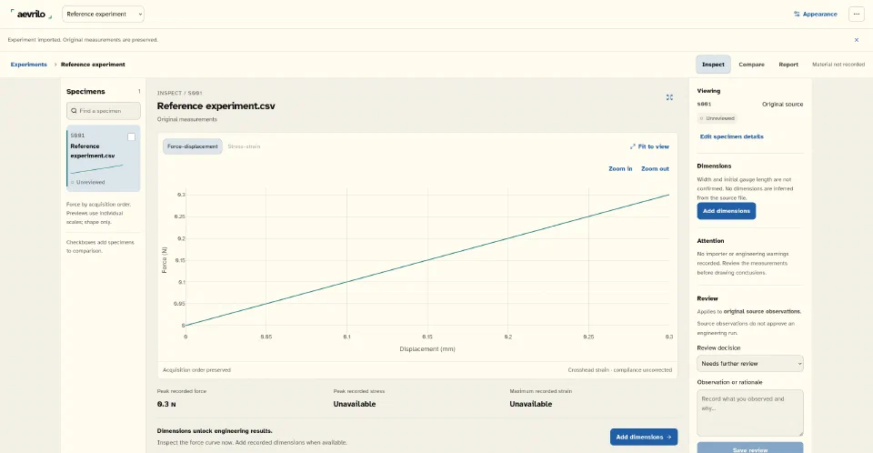Click Add dimensions button below the chart

tap(644, 438)
